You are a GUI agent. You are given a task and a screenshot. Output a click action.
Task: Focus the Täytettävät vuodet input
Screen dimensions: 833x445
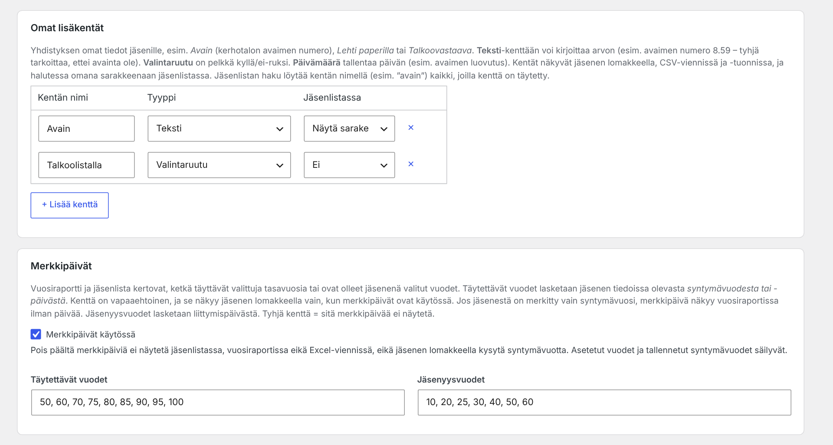218,402
